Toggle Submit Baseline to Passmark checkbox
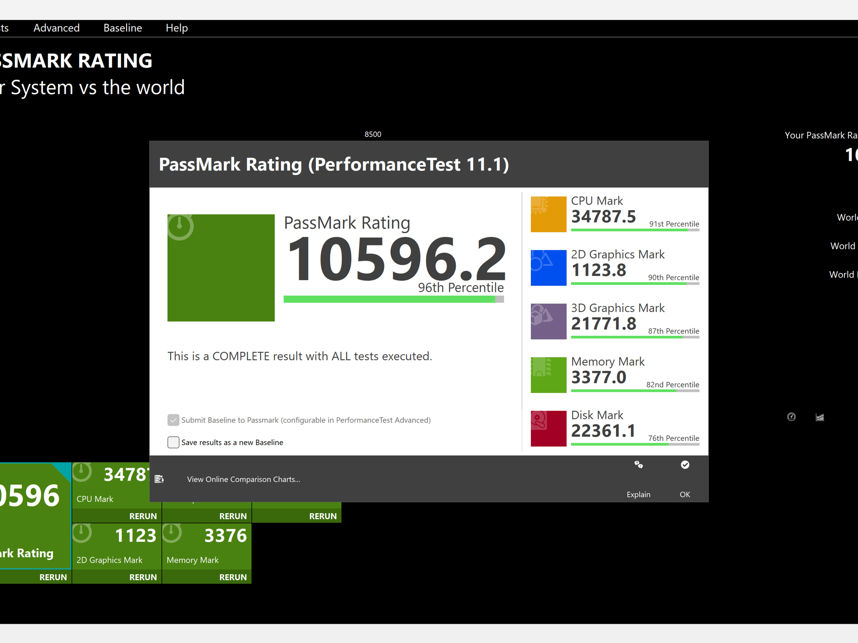Viewport: 858px width, 643px height. pos(173,420)
